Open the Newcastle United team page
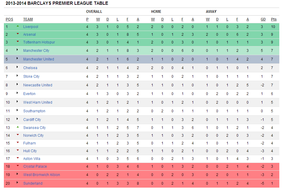The width and height of the screenshot is (282, 190). coord(38,85)
